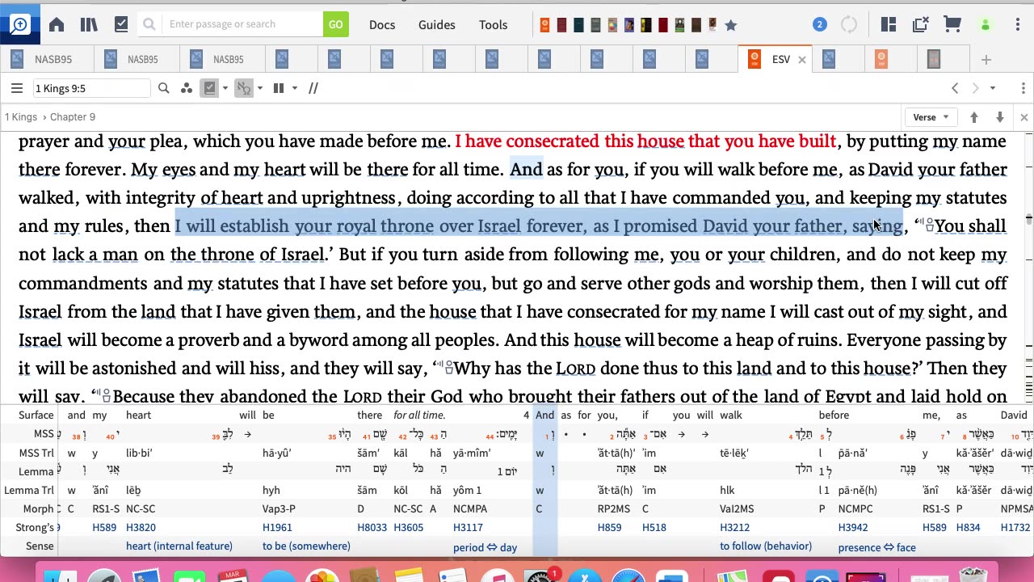The width and height of the screenshot is (1034, 582).
Task: Open the Logos Home page icon
Action: [57, 24]
